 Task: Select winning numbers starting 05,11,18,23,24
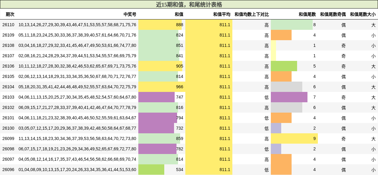click(x=77, y=35)
